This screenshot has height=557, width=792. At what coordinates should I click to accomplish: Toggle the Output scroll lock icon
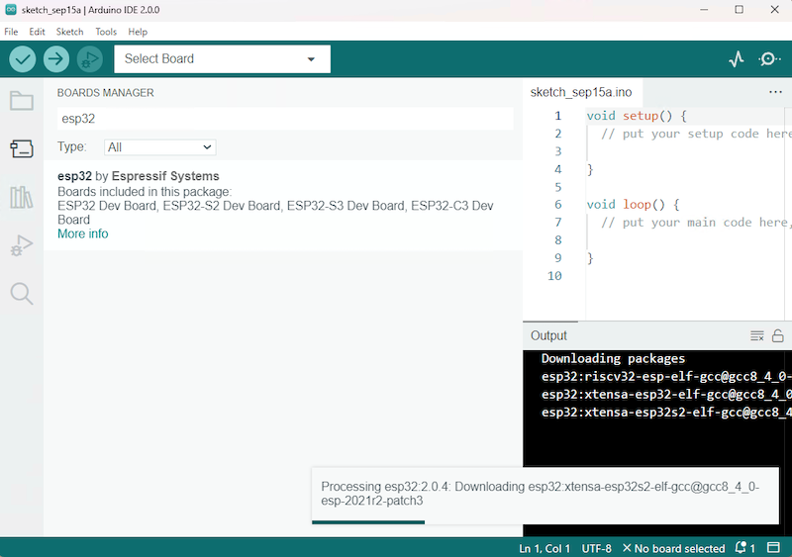[778, 335]
